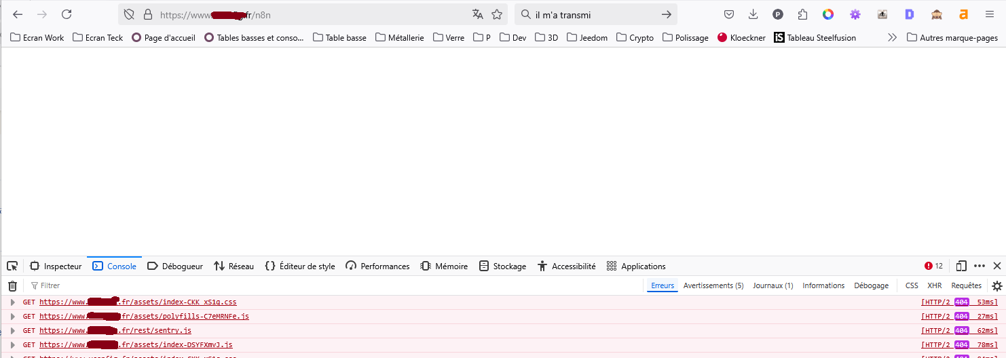Toggle the Informations filter
This screenshot has height=358, width=1006.
823,286
